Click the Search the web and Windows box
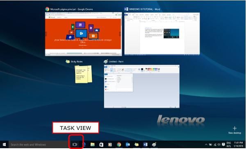The height and width of the screenshot is (149, 246). pos(38,144)
